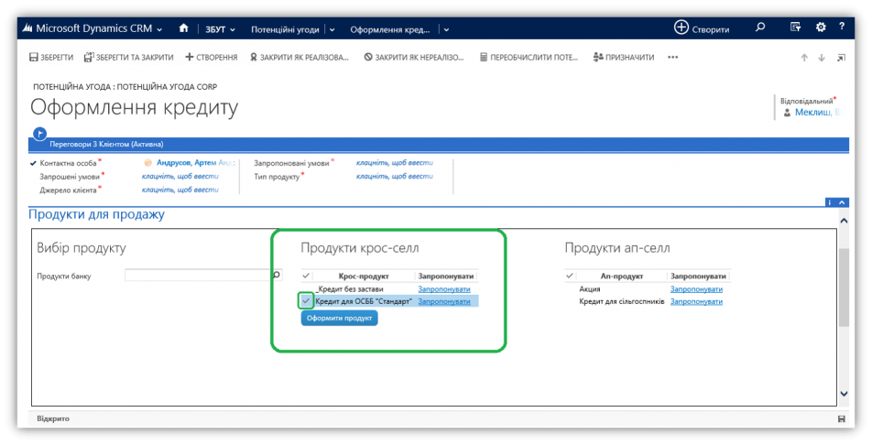
Task: Click the Продукти банку input field
Action: [198, 275]
